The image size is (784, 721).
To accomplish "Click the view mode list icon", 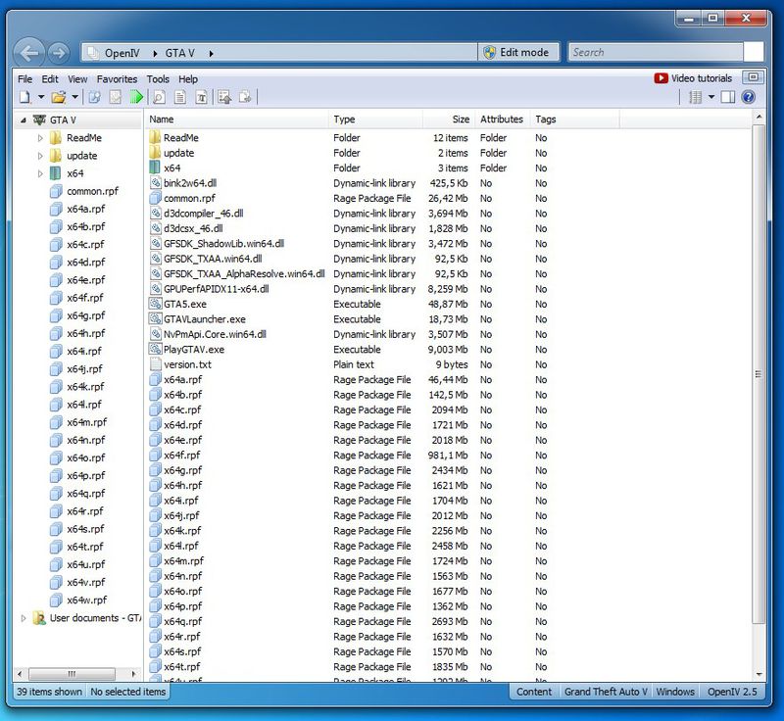I will pos(696,97).
